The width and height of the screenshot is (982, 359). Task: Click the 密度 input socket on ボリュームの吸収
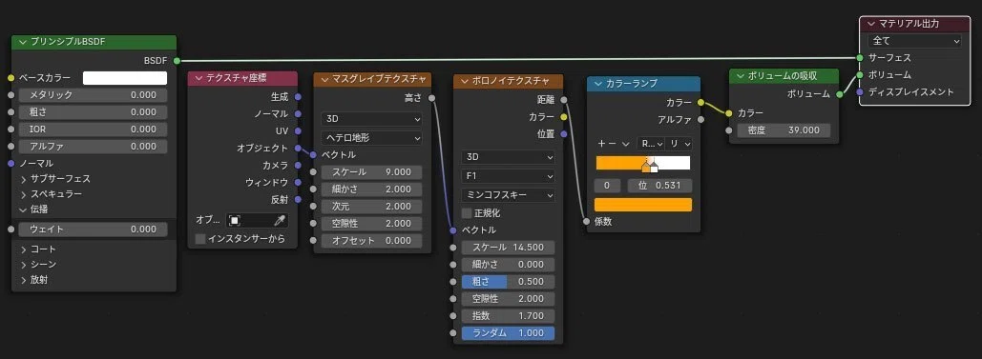729,130
